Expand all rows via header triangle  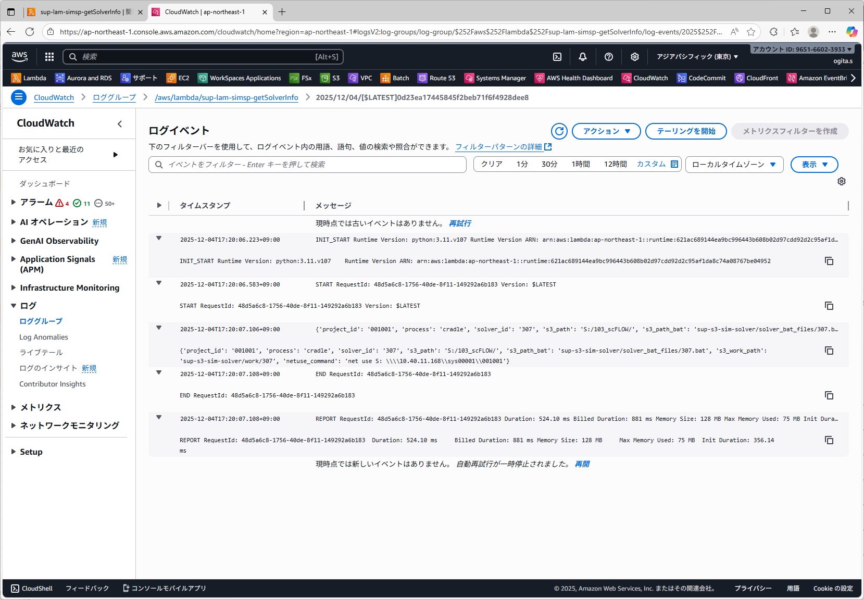159,205
